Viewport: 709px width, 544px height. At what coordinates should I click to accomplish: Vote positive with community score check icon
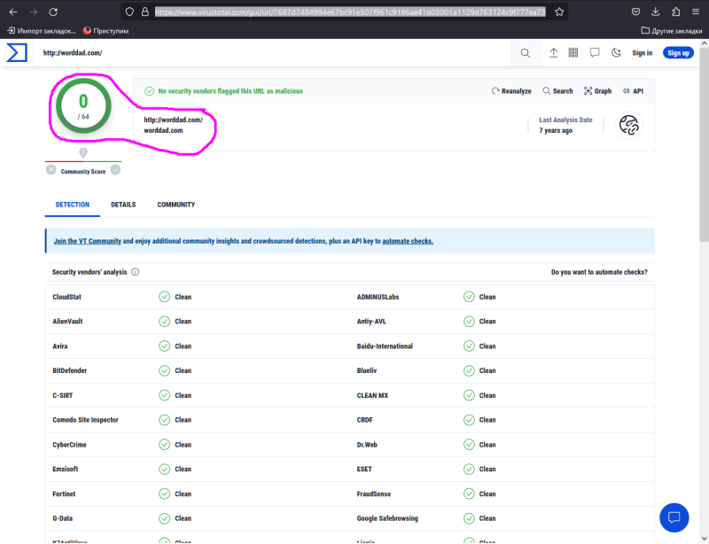click(x=115, y=169)
